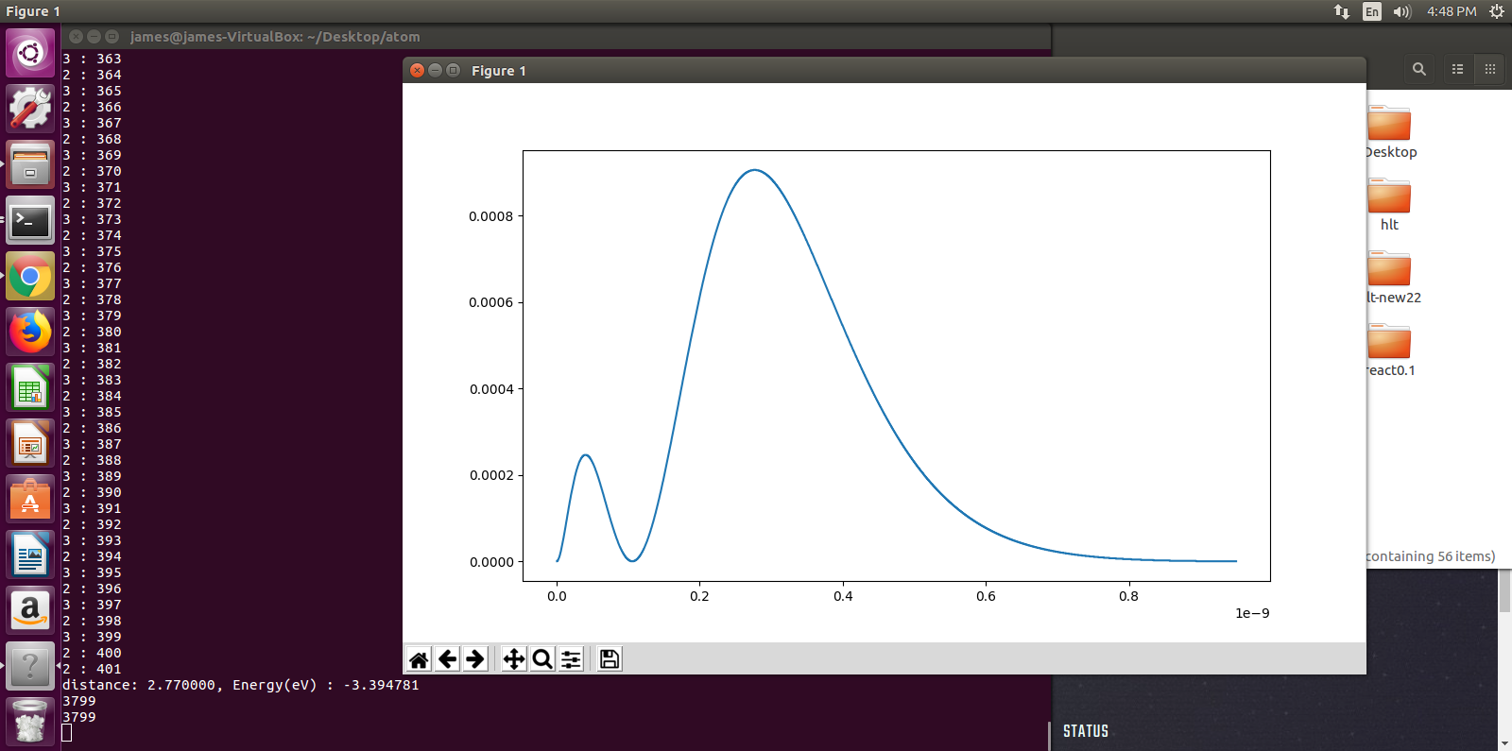This screenshot has width=1512, height=751.
Task: Open the Ubuntu Dash search launcher
Action: coord(30,53)
